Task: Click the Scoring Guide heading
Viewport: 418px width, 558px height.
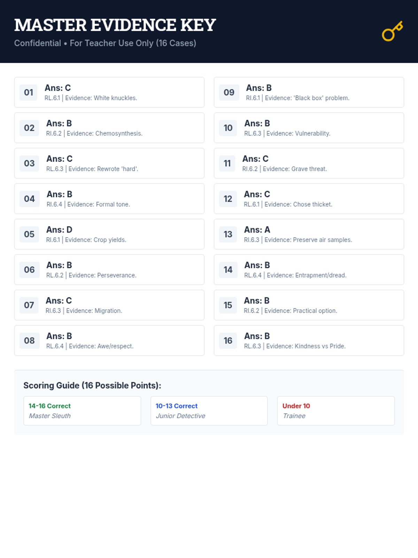Action: click(x=92, y=385)
